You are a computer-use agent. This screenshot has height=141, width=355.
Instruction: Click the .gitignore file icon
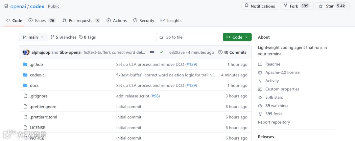click(25, 96)
